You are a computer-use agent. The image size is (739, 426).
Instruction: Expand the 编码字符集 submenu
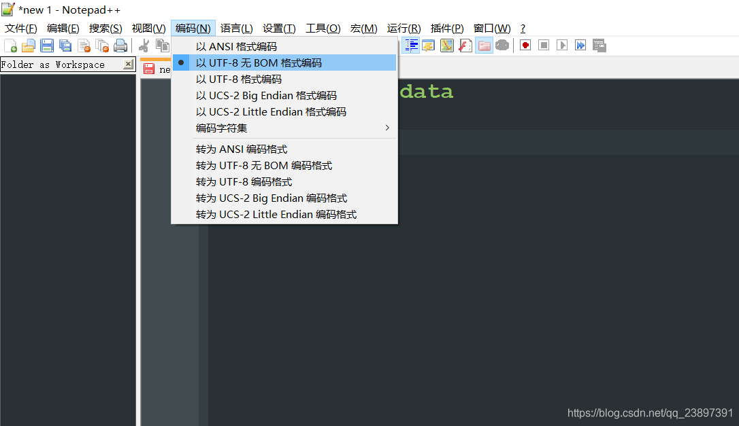(x=284, y=128)
